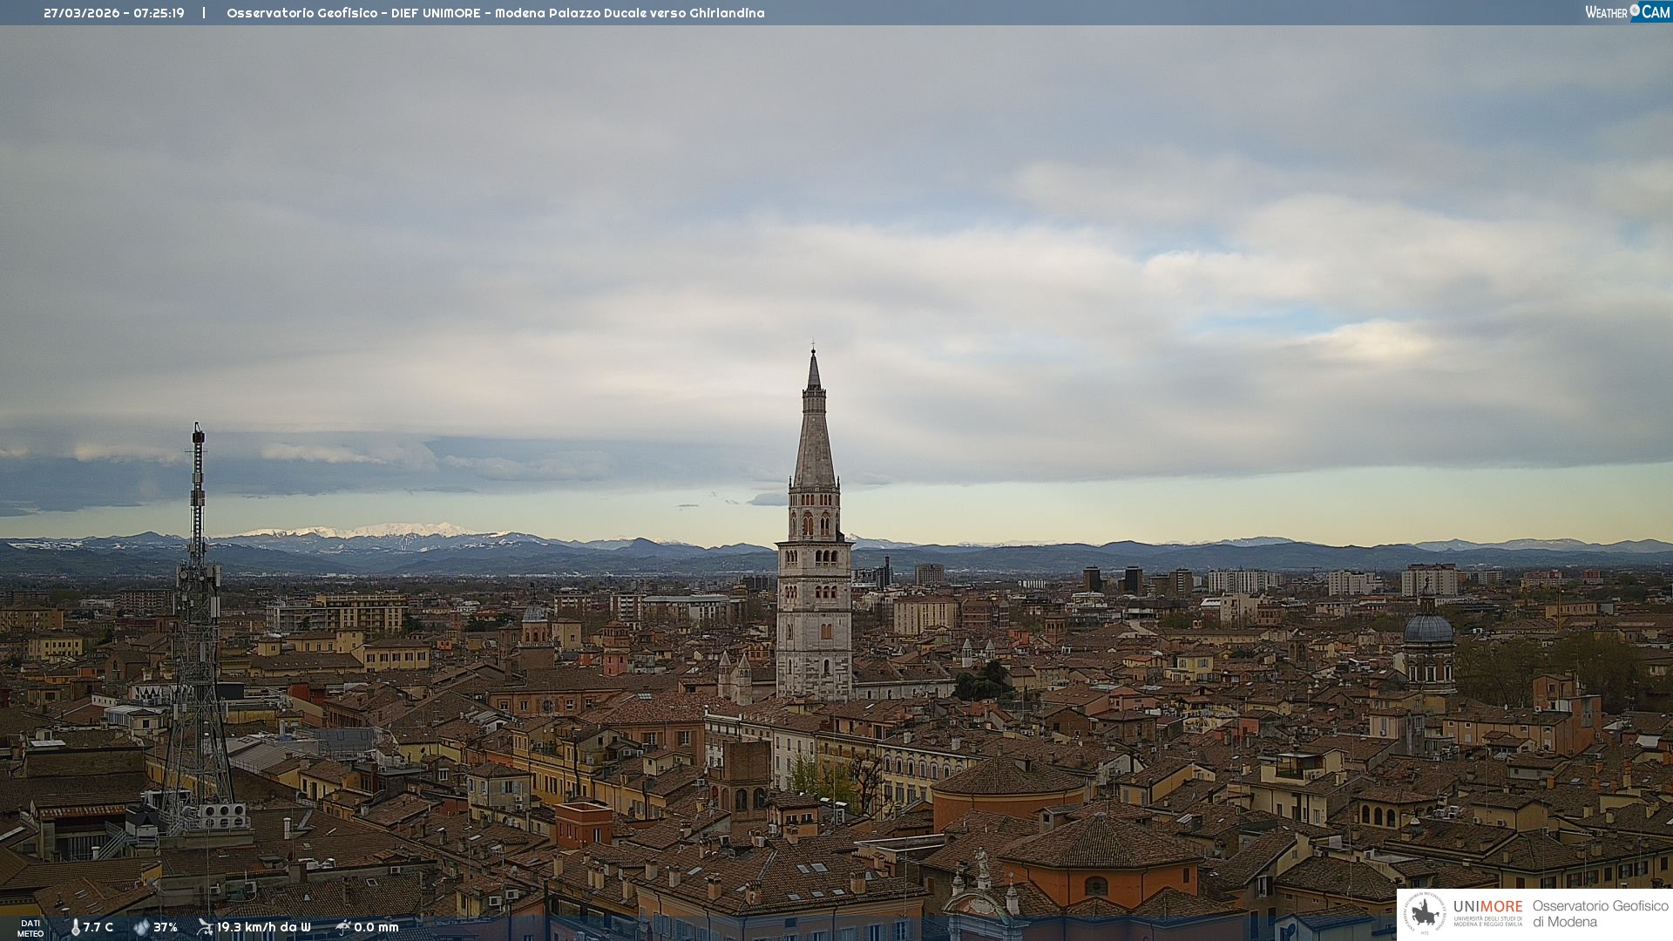Image resolution: width=1673 pixels, height=941 pixels.
Task: Click the UNIMORE circular seal emblem
Action: pyautogui.click(x=1425, y=913)
